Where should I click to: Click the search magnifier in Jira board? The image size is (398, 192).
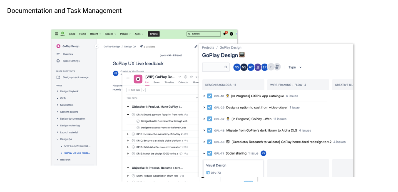[x=226, y=67]
